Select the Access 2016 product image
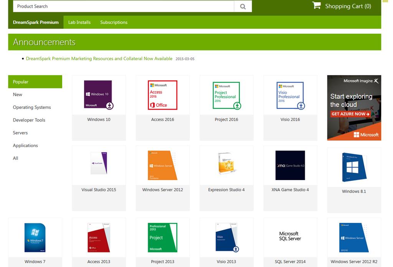The image size is (393, 267). (162, 95)
